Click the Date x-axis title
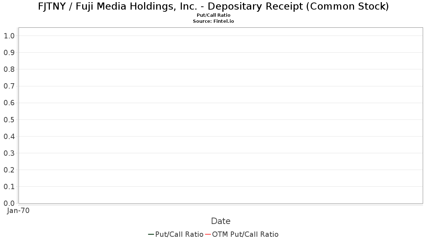 point(221,221)
